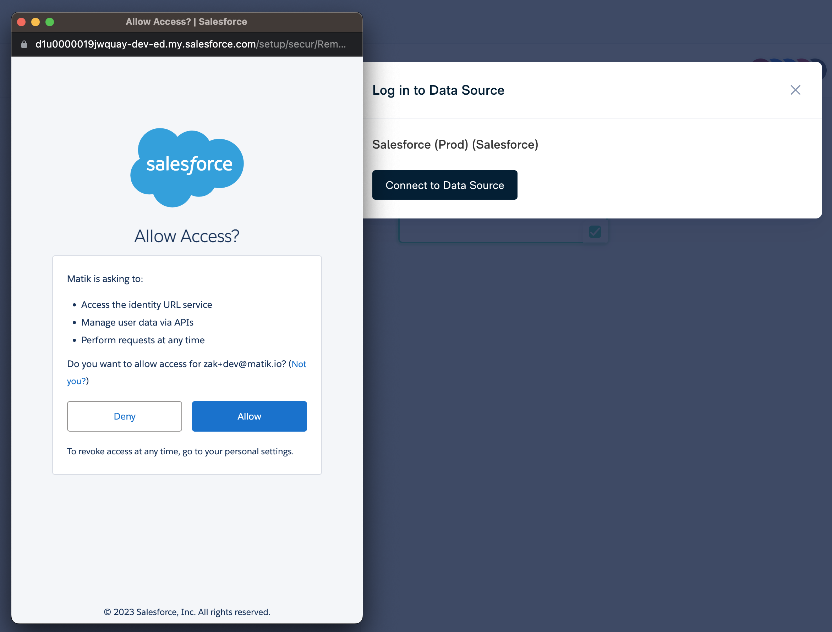Click the revoke access notice text
The width and height of the screenshot is (832, 632).
click(180, 451)
